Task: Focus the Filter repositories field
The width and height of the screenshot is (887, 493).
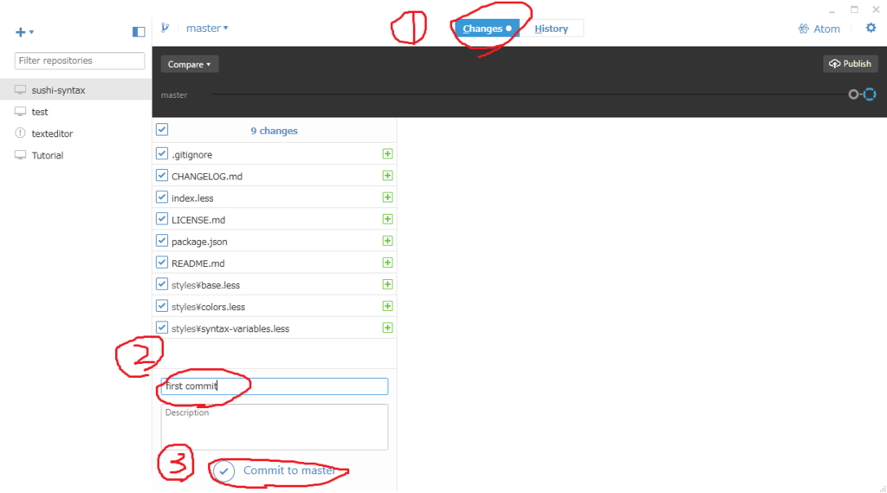Action: [80, 61]
